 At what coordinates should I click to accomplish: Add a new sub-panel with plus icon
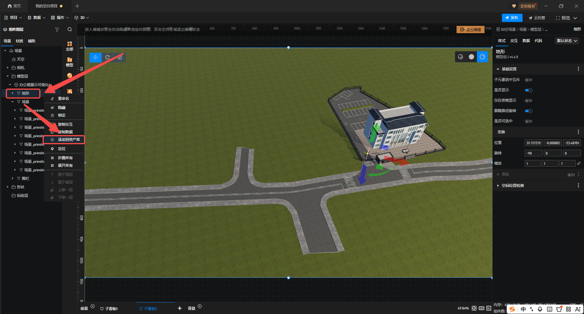pyautogui.click(x=180, y=308)
